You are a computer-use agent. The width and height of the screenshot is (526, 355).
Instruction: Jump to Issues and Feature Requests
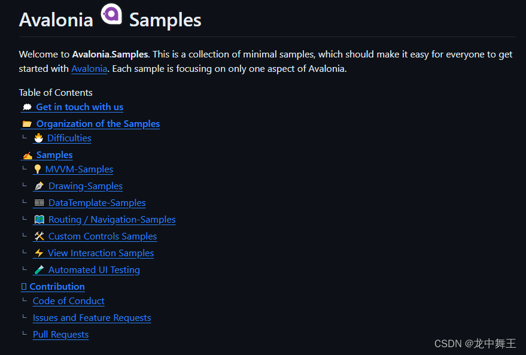point(92,318)
